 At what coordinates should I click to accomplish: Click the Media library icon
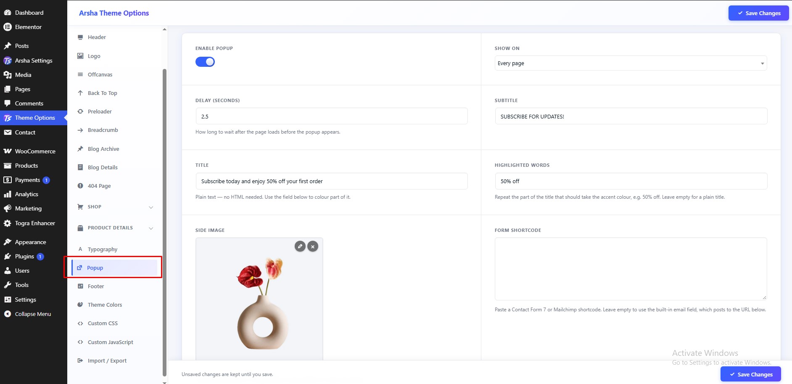(8, 75)
